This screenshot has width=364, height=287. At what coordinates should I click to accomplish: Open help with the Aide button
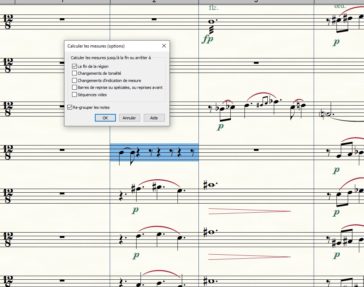click(x=154, y=118)
